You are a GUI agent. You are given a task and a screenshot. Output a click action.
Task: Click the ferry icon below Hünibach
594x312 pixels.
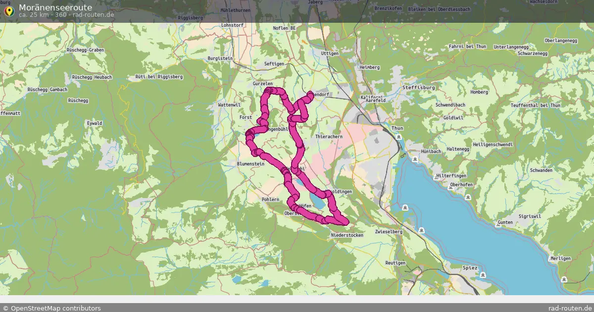414,159
